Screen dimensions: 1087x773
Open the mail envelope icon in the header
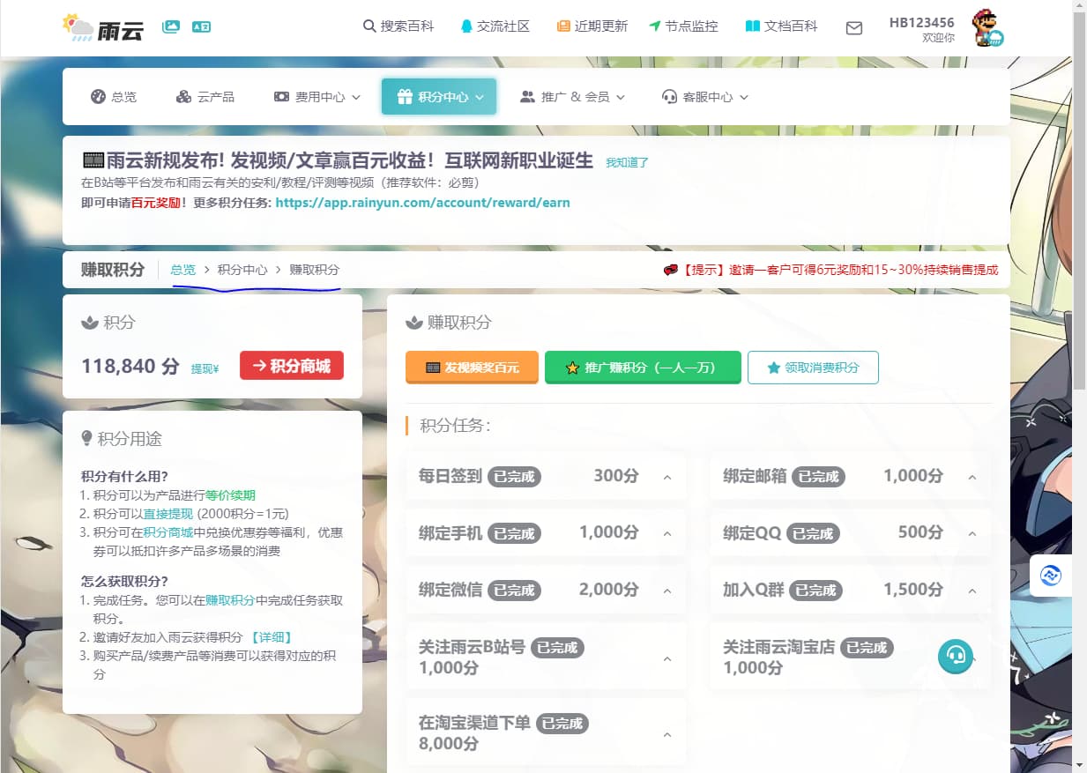click(x=853, y=28)
